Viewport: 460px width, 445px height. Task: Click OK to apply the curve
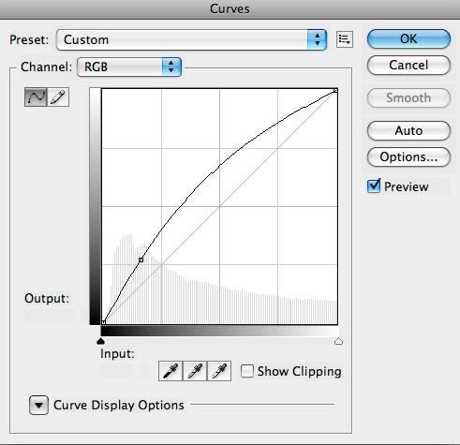click(x=408, y=39)
